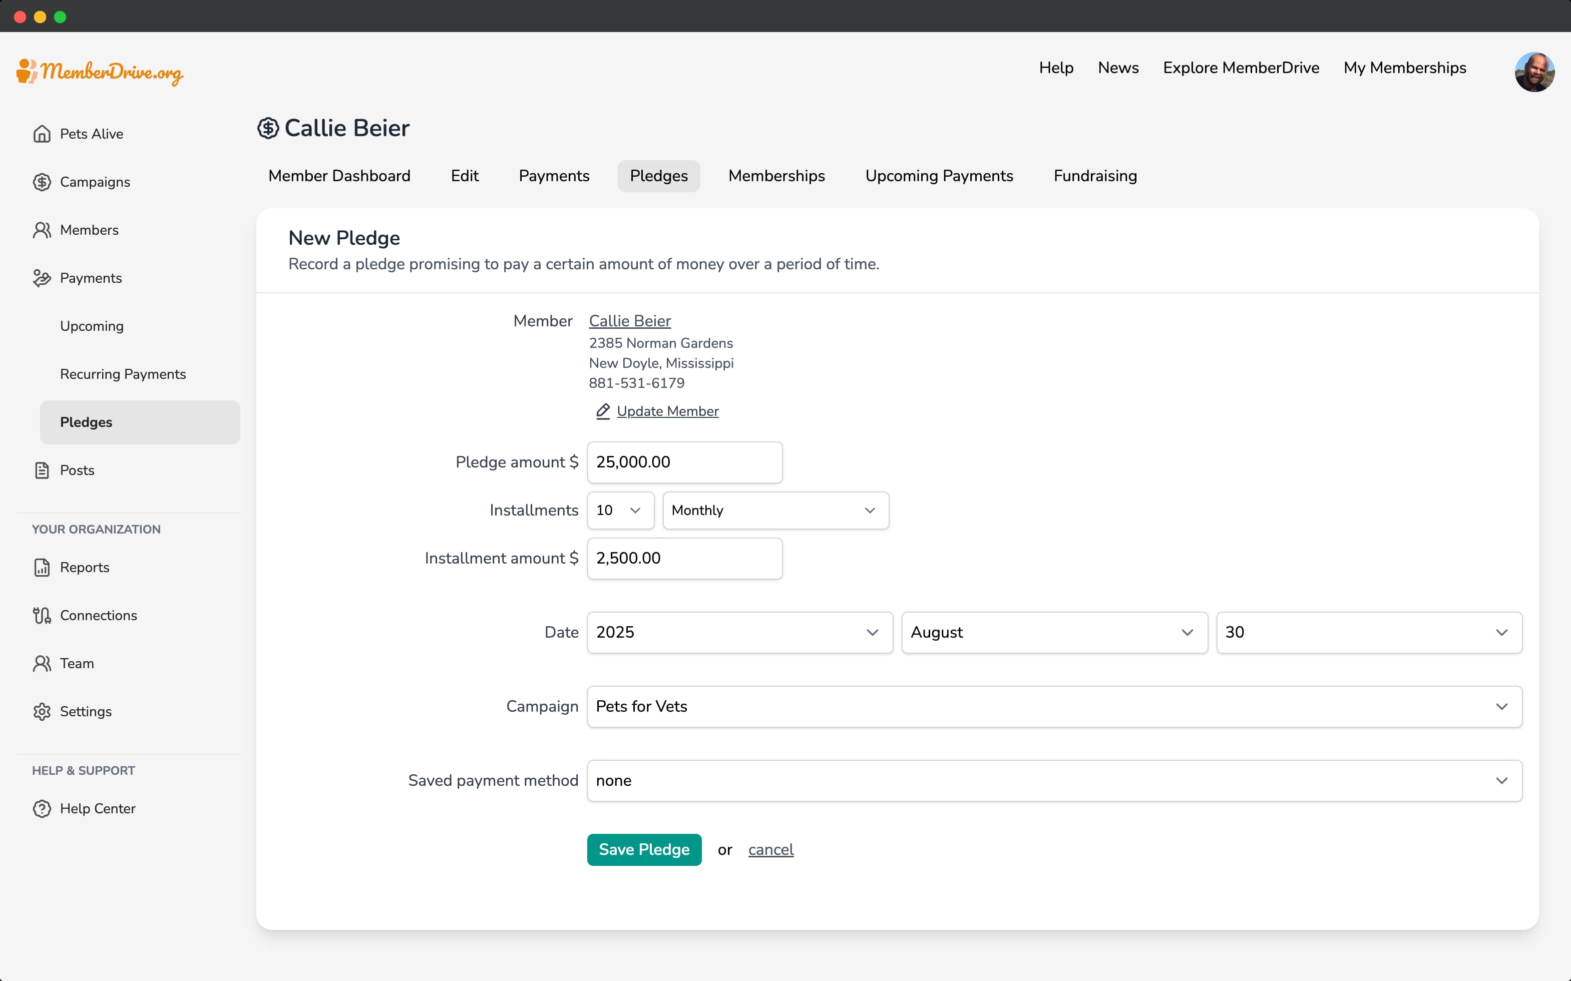Open Help in the top navigation

coord(1056,68)
